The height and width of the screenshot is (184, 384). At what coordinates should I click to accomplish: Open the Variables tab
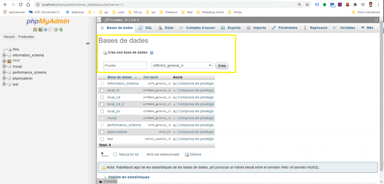(344, 28)
